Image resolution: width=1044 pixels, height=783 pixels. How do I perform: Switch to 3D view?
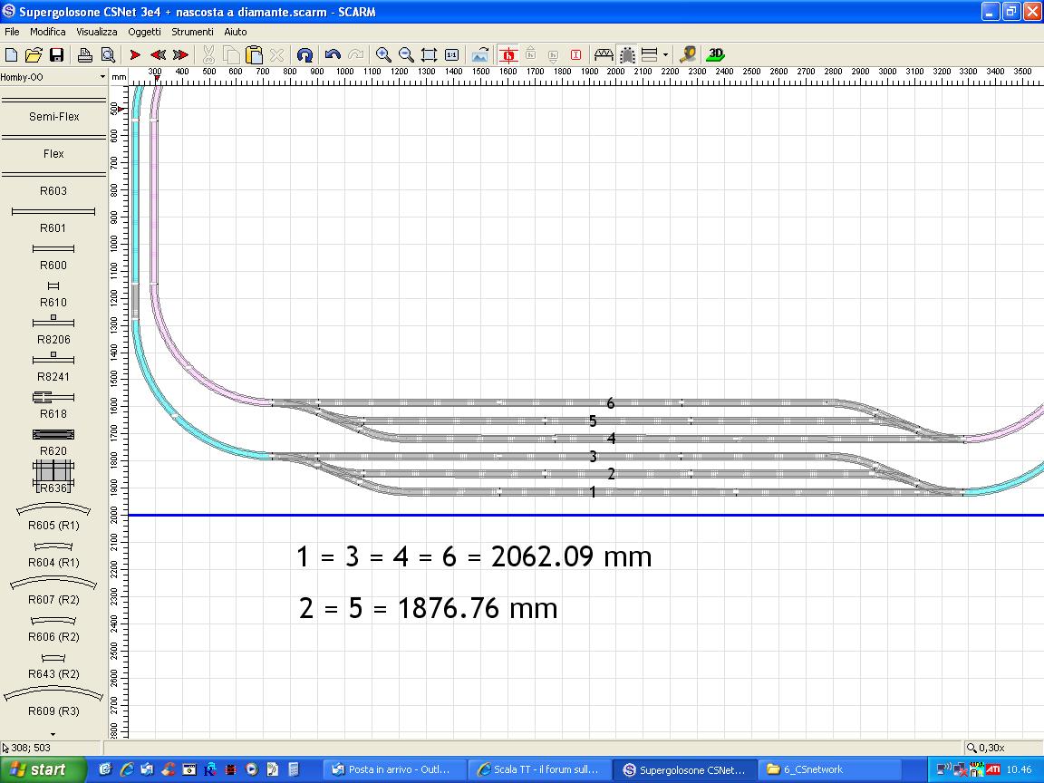pos(716,54)
